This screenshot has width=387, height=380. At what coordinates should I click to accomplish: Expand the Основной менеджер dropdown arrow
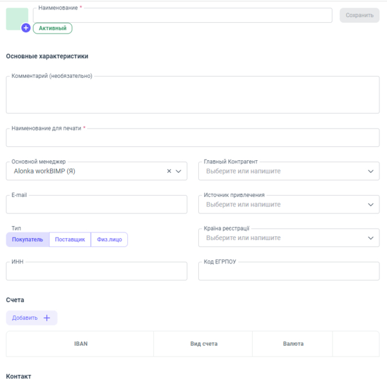pyautogui.click(x=179, y=171)
